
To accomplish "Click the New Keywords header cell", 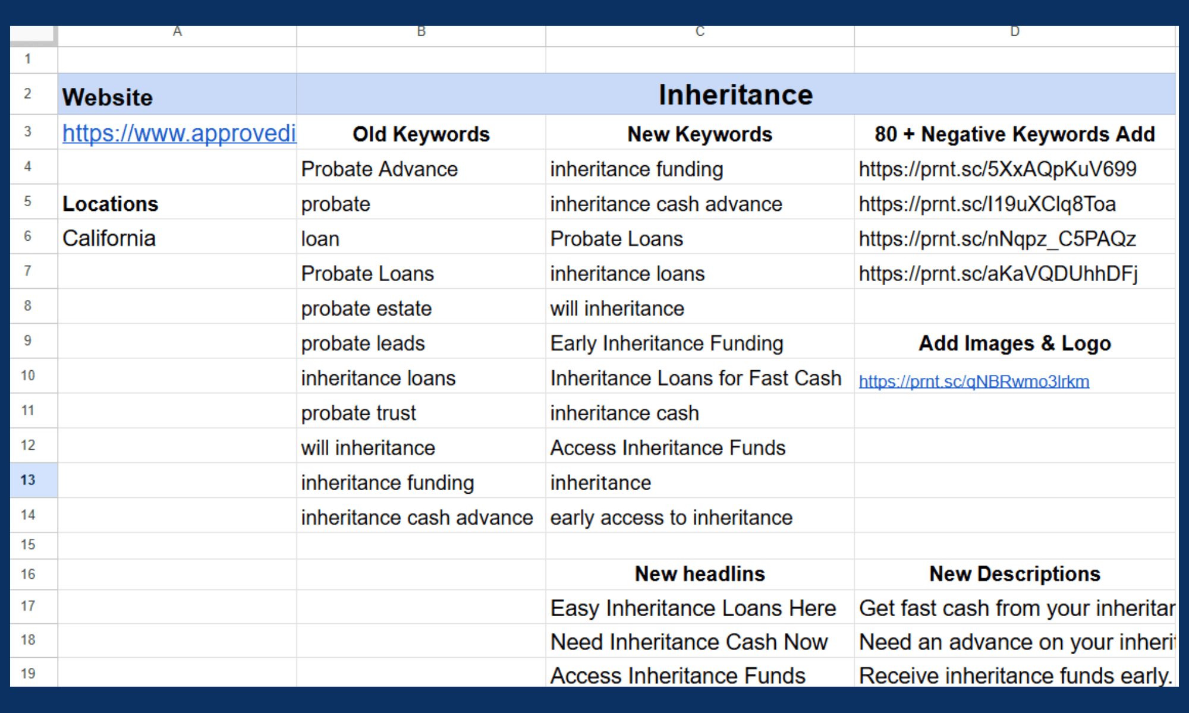I will 700,132.
